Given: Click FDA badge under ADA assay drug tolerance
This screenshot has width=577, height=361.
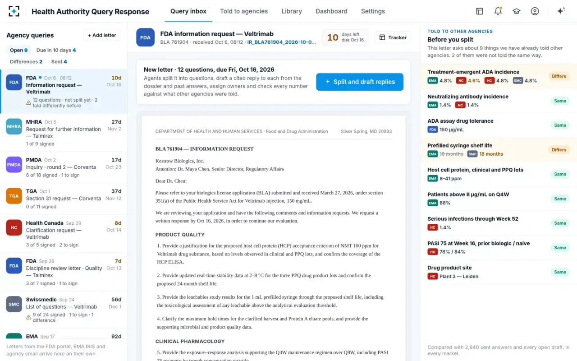Looking at the screenshot, I should 432,130.
